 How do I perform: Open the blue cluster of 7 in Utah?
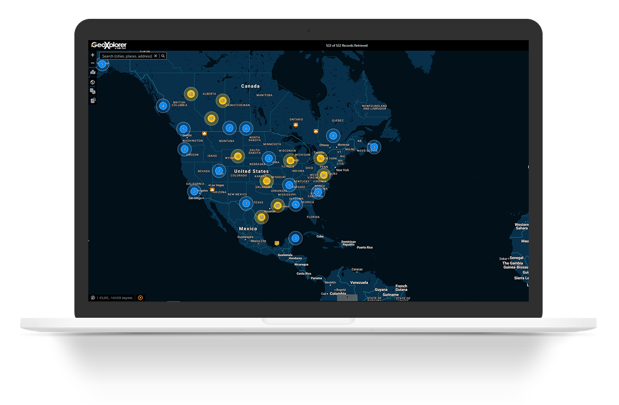[219, 171]
